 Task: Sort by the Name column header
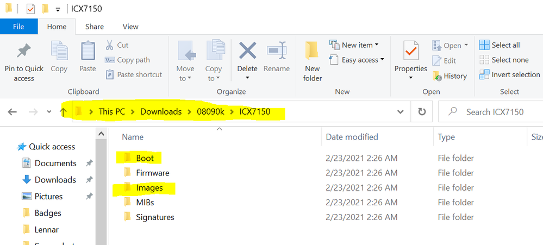coord(133,137)
